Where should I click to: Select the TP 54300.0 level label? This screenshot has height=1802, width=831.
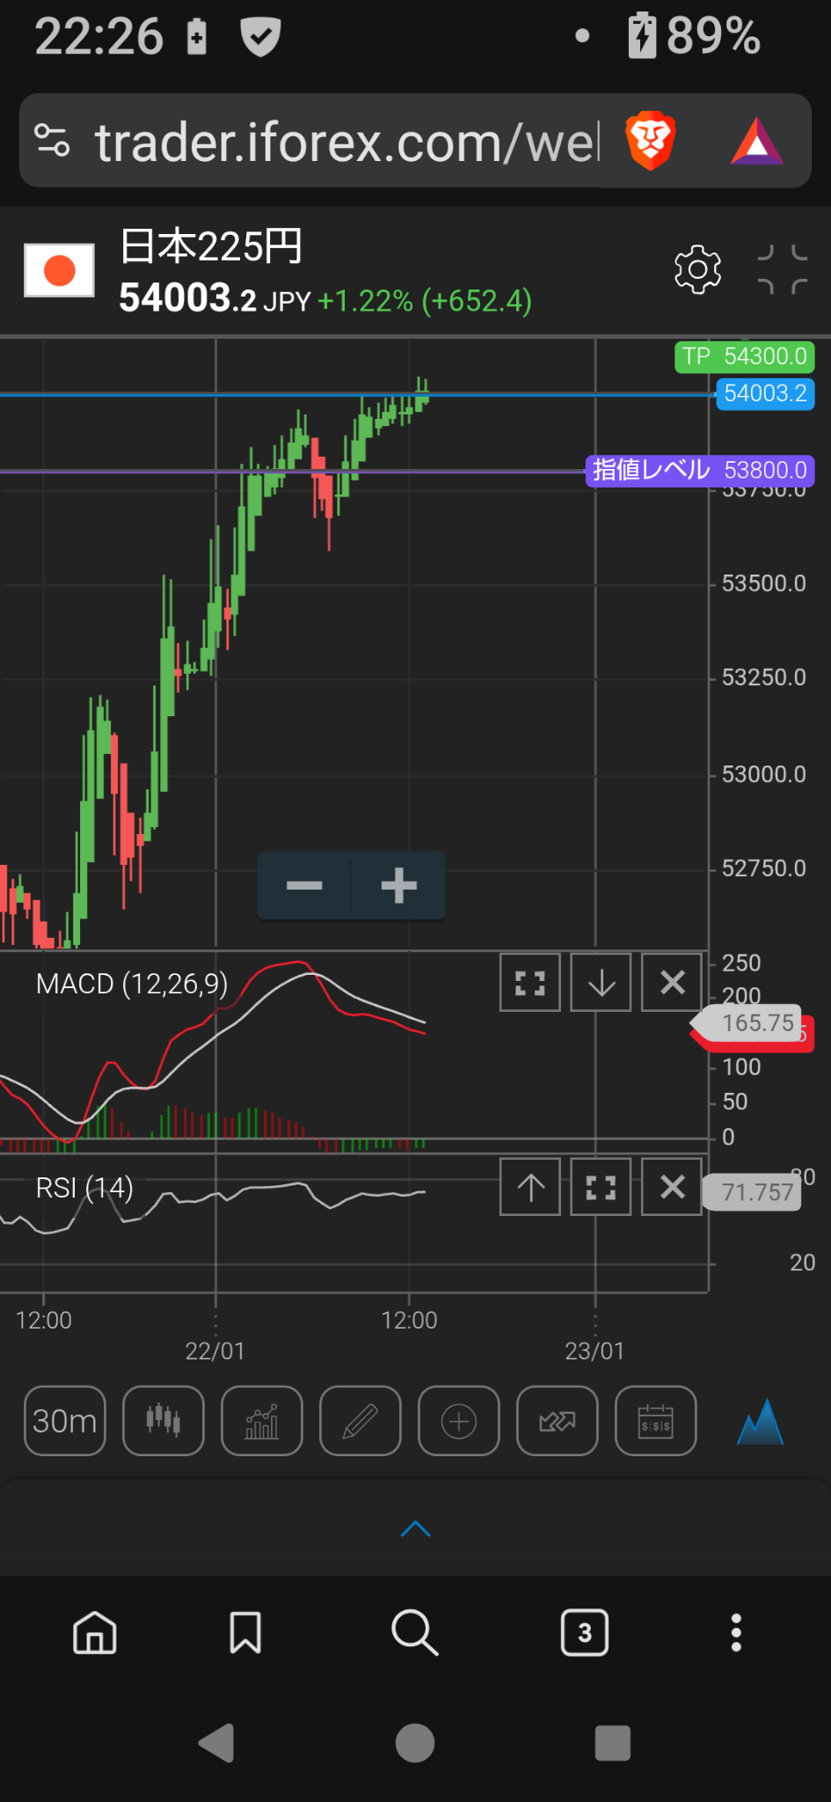745,356
